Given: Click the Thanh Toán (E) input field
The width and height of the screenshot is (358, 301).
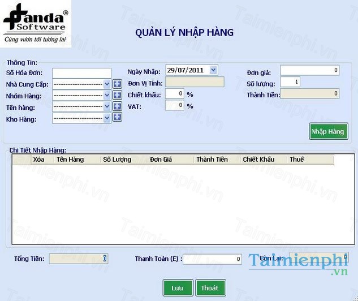Looking at the screenshot, I should coord(212,259).
